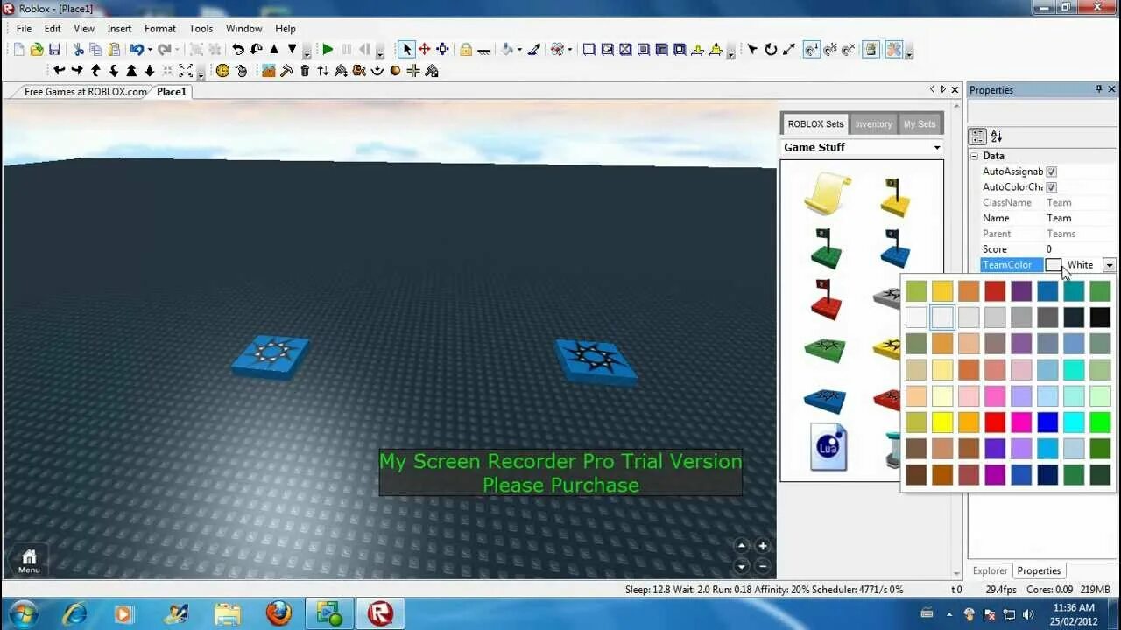The height and width of the screenshot is (630, 1121).
Task: Switch to the My Sets tab
Action: coord(920,124)
